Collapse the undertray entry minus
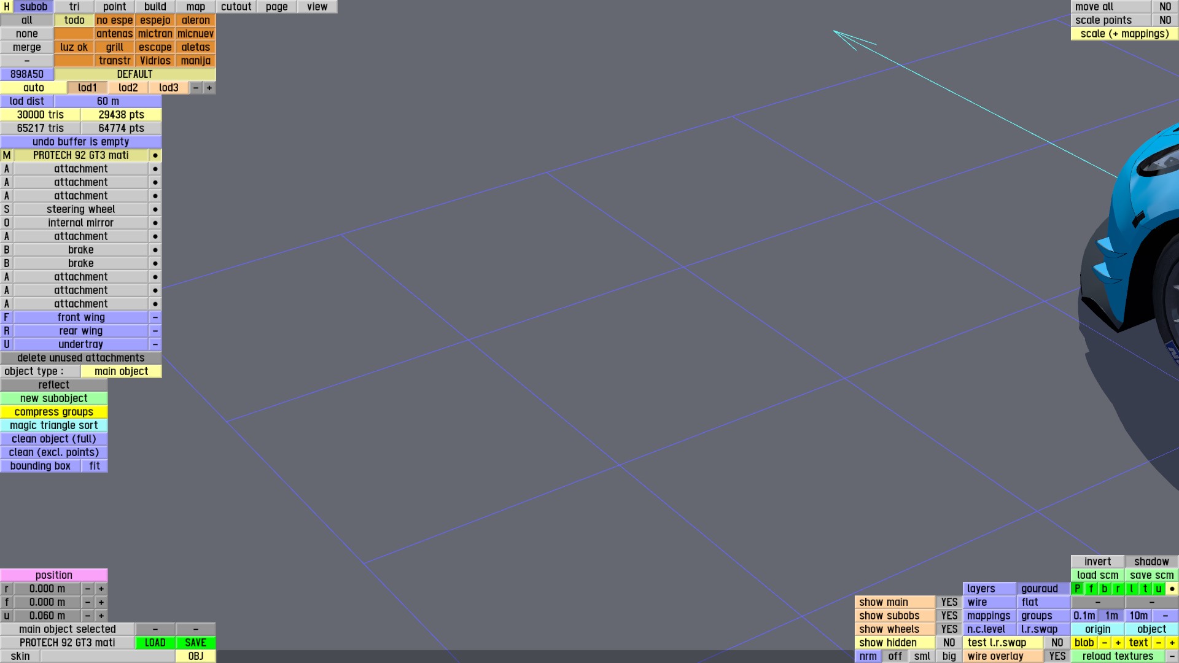 click(155, 344)
